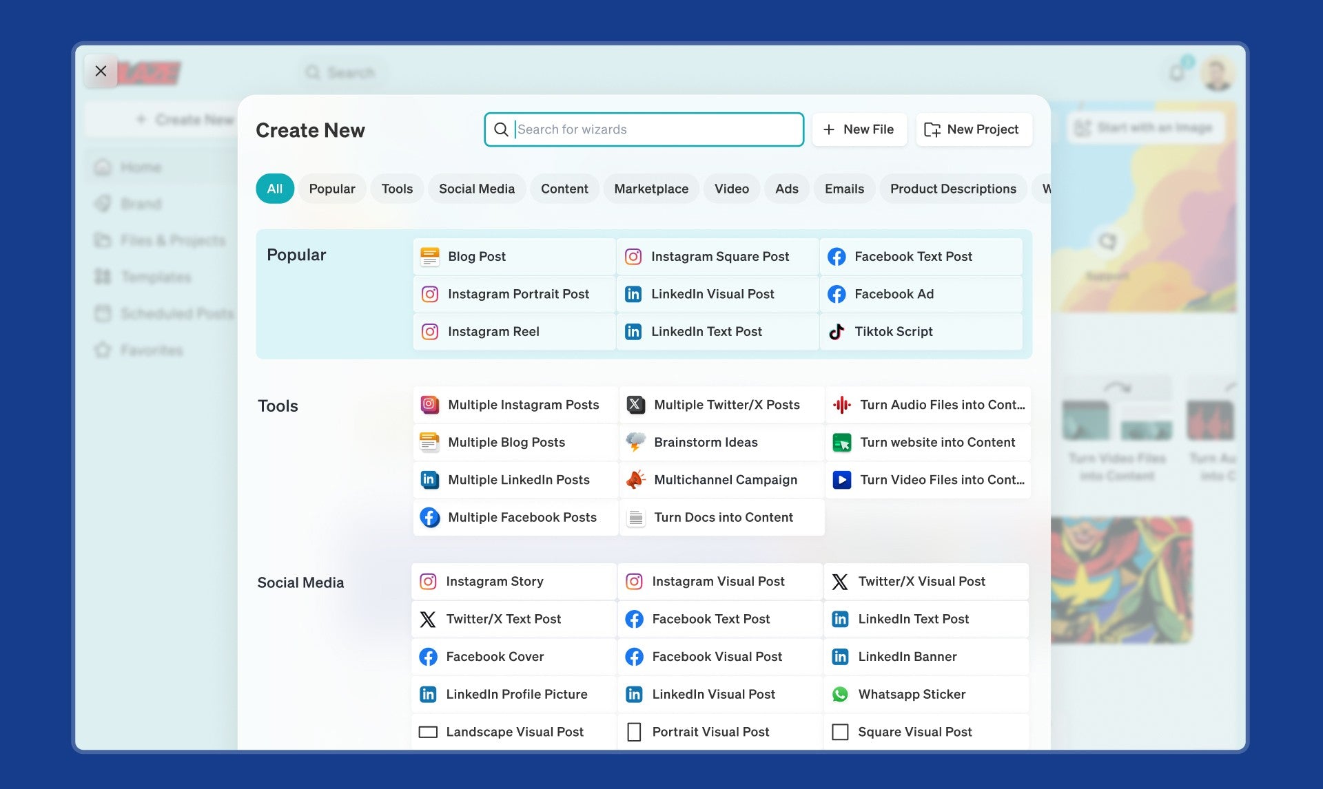Click the Brainstorm Ideas cloud icon
Image resolution: width=1323 pixels, height=789 pixels.
(x=635, y=442)
